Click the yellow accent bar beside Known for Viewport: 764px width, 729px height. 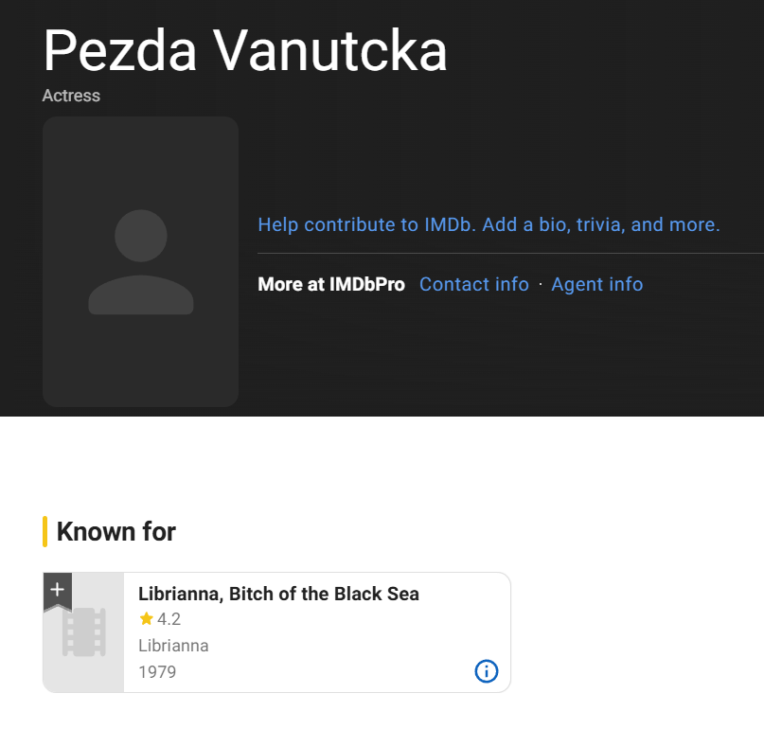(44, 532)
